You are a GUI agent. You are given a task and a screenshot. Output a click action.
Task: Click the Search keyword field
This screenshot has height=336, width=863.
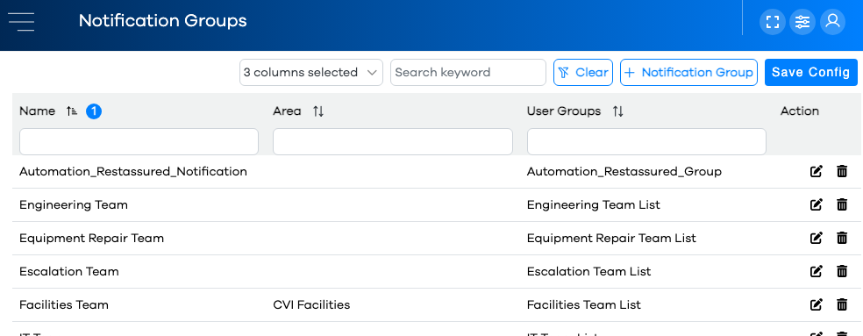[467, 72]
